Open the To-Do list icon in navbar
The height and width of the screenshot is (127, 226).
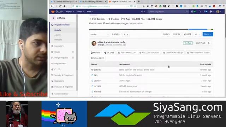coord(206,12)
